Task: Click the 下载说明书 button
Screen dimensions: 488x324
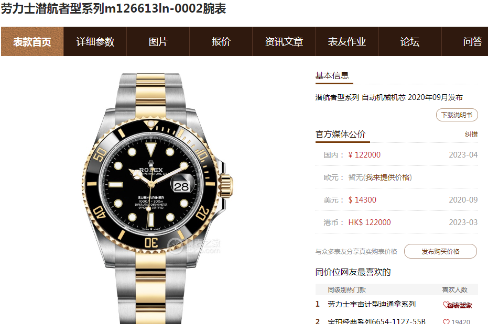Action: pos(457,115)
